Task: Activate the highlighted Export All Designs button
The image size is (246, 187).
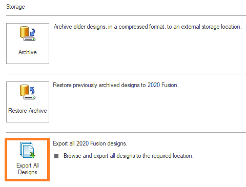Action: pos(27,159)
